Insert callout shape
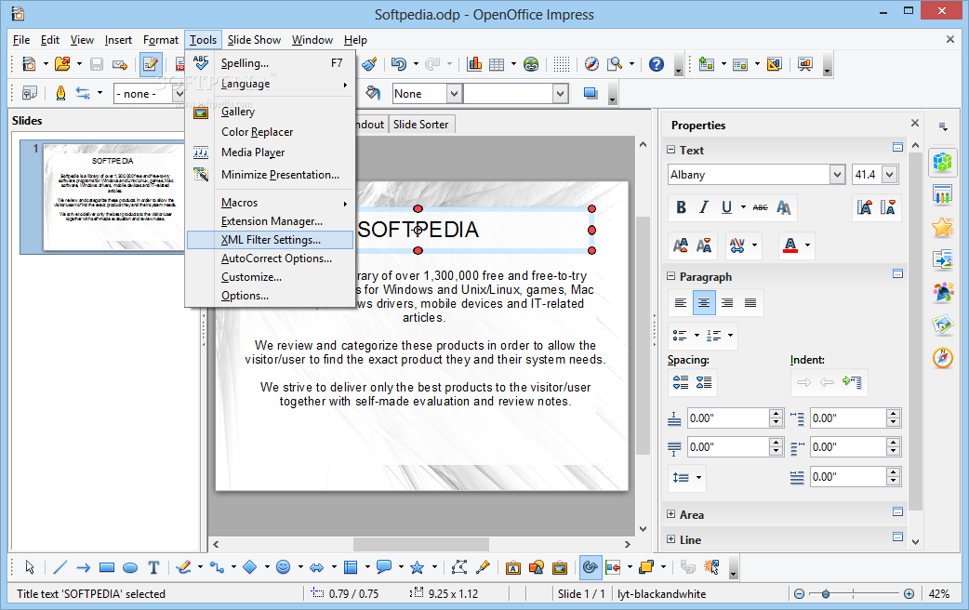969x610 pixels. click(x=384, y=567)
